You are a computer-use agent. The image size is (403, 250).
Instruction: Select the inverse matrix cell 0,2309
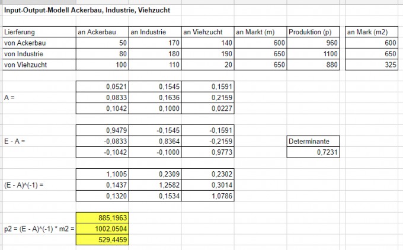pyautogui.click(x=155, y=174)
